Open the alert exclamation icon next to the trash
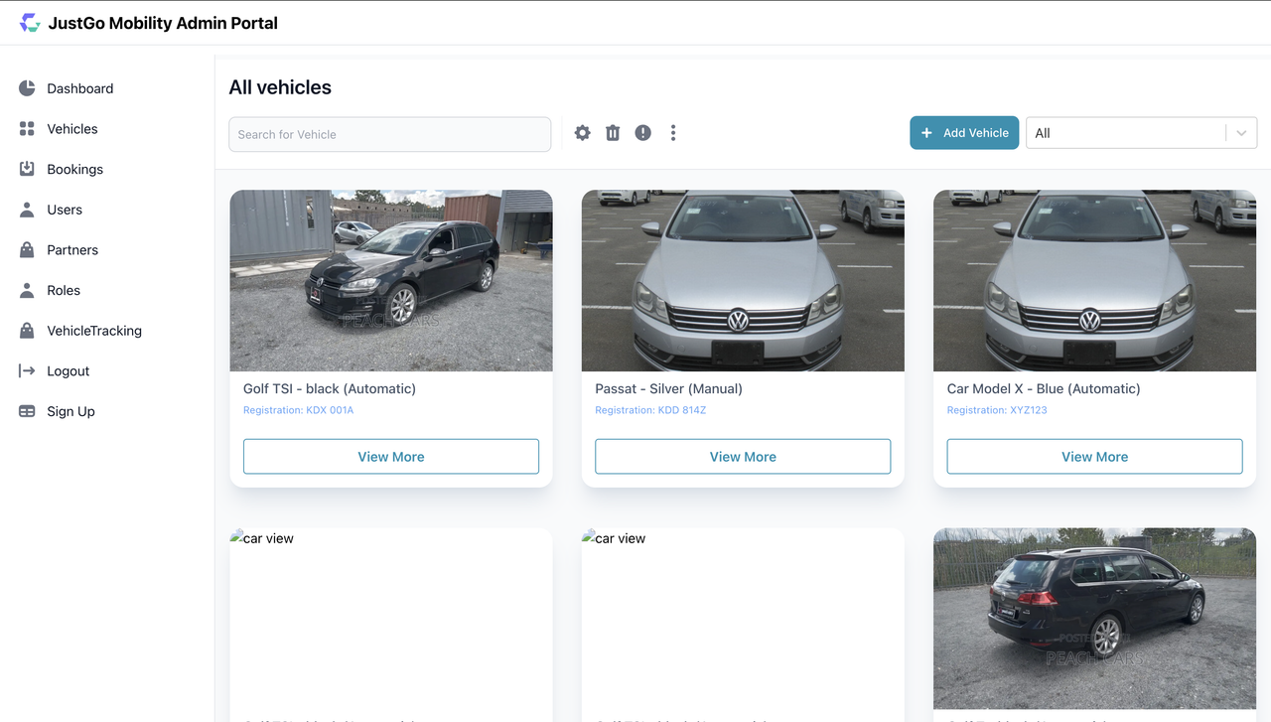This screenshot has width=1271, height=722. pyautogui.click(x=642, y=132)
